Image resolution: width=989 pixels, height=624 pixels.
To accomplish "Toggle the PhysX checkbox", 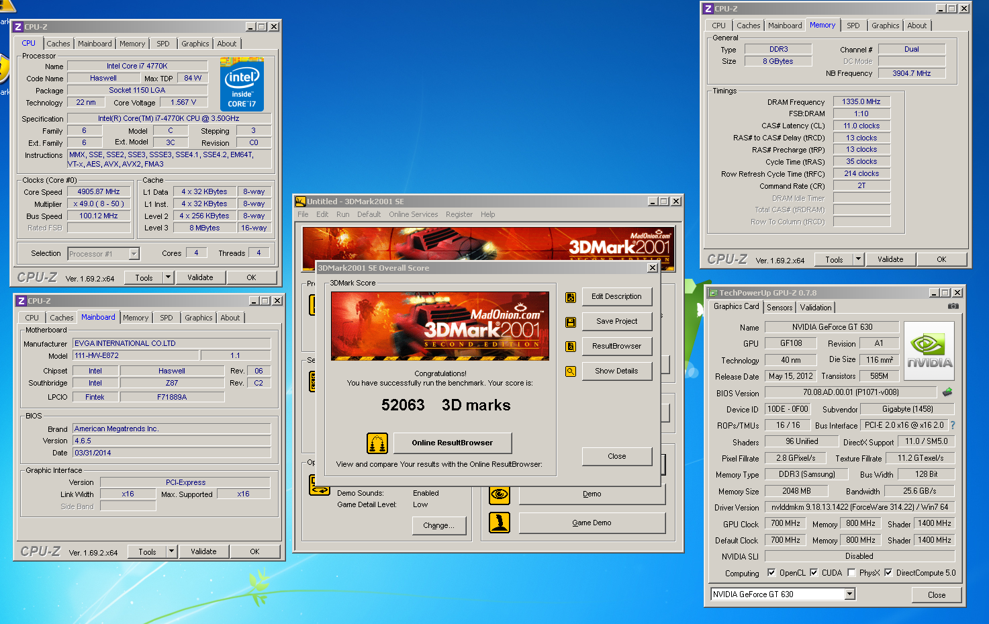I will (x=851, y=573).
